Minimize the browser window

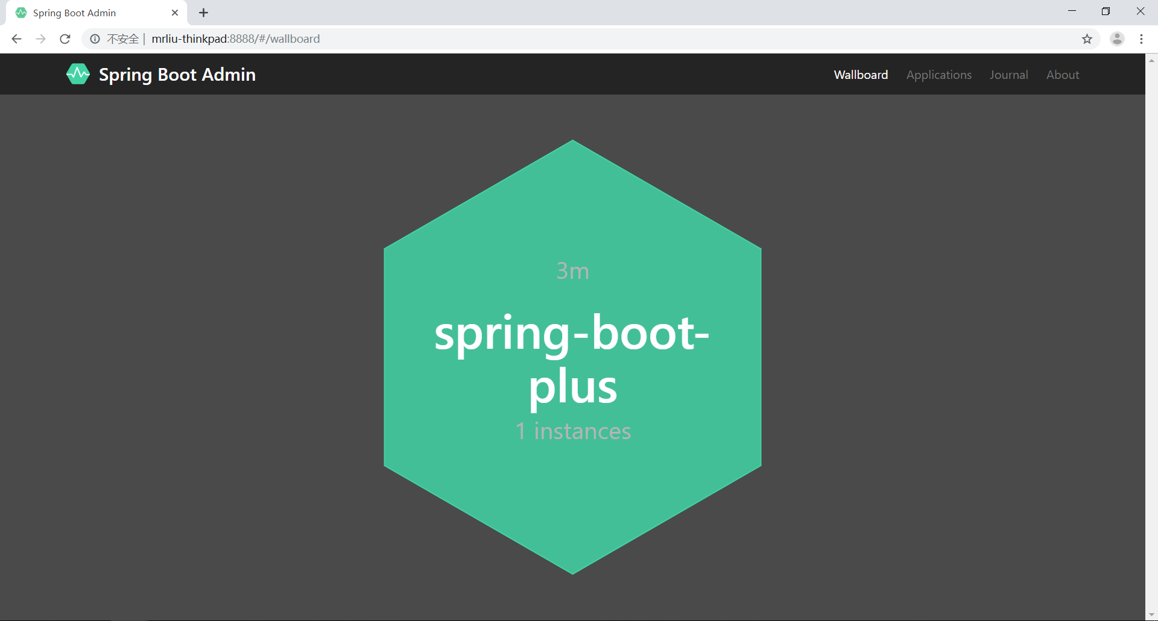(x=1072, y=11)
